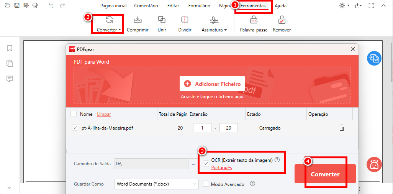Click the Carregado status text

pos(270,128)
